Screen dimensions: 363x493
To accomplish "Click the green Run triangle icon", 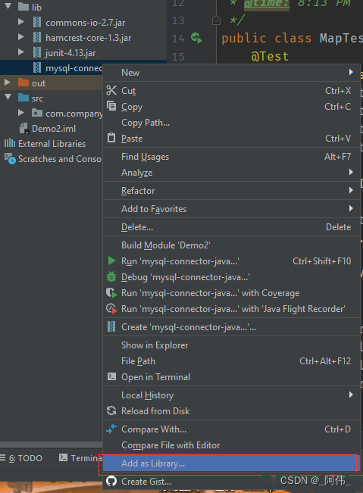I will coord(111,261).
